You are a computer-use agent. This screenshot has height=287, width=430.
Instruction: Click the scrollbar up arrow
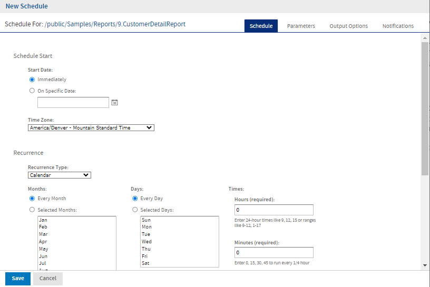point(425,38)
